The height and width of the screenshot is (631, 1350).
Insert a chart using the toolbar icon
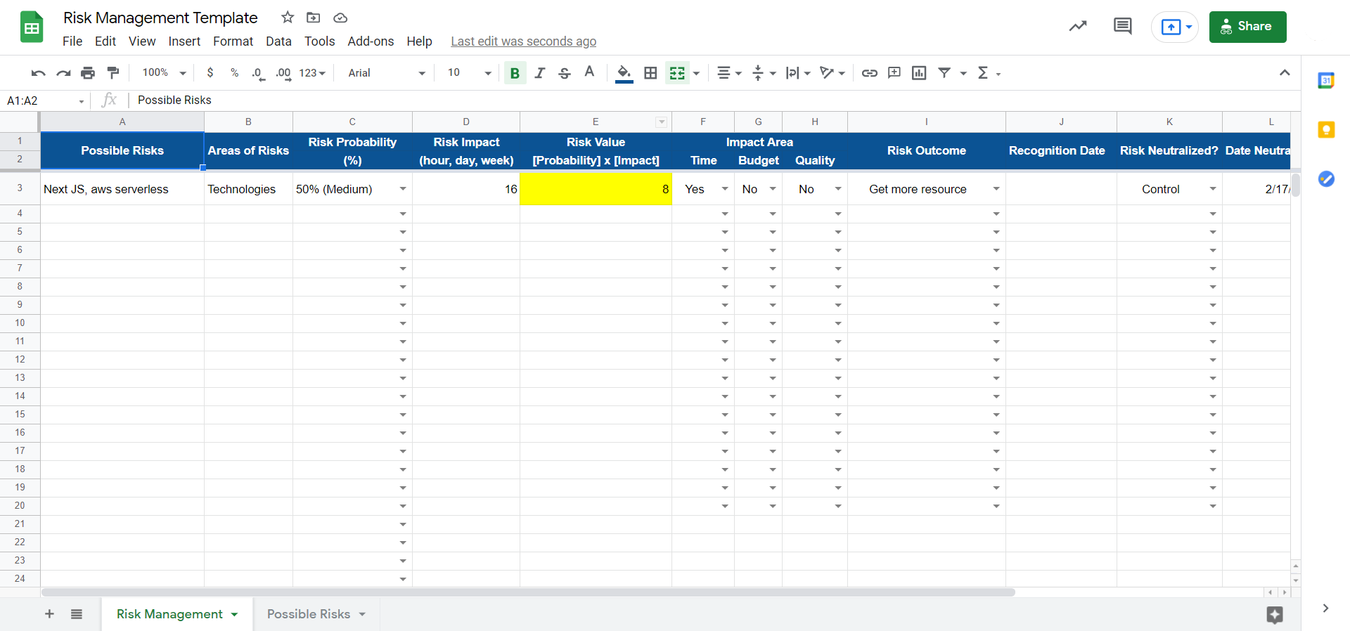pyautogui.click(x=918, y=73)
